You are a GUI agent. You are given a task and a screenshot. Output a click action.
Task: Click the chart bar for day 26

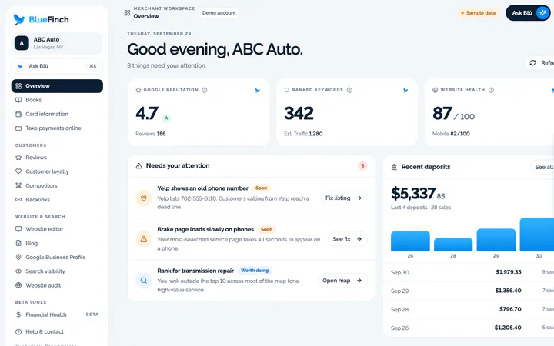[410, 241]
